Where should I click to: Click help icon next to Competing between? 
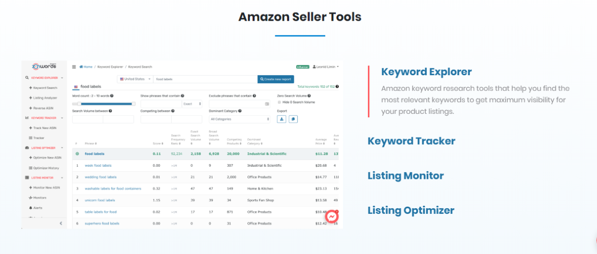(173, 111)
